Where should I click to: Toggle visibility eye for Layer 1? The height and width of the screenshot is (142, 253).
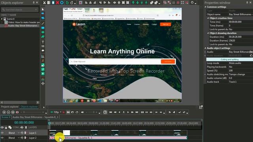point(2,133)
